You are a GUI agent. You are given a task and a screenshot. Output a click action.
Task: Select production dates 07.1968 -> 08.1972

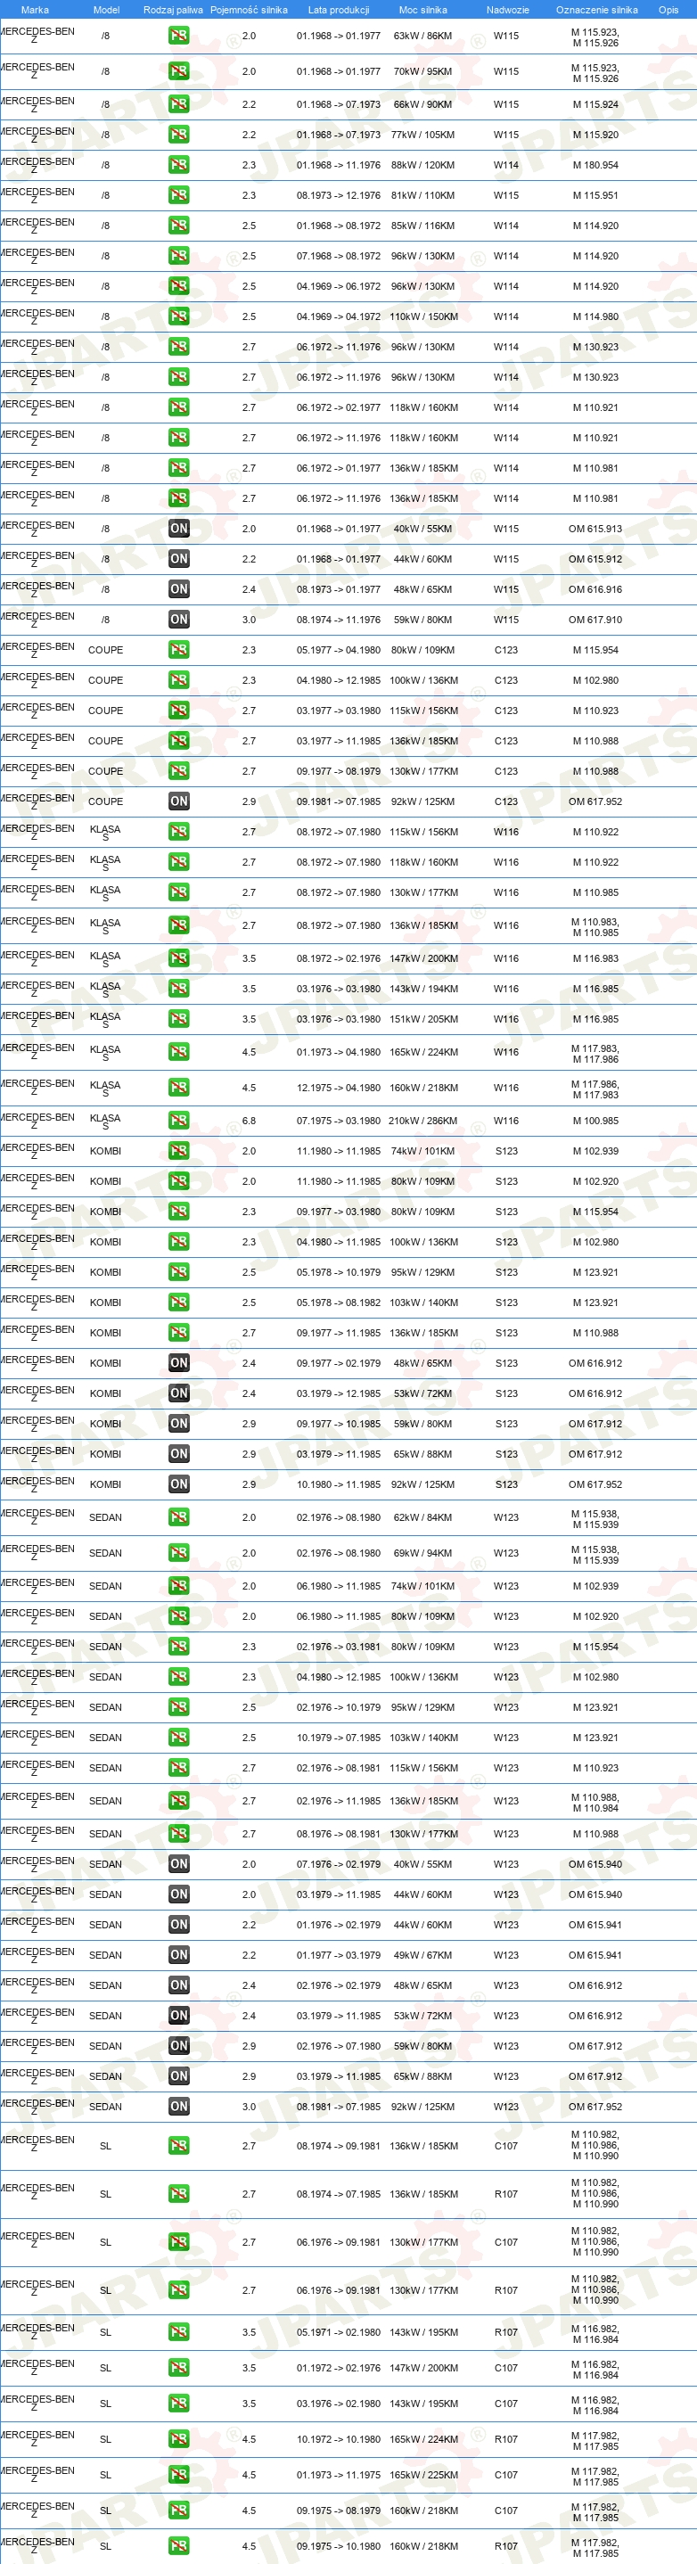coord(339,256)
